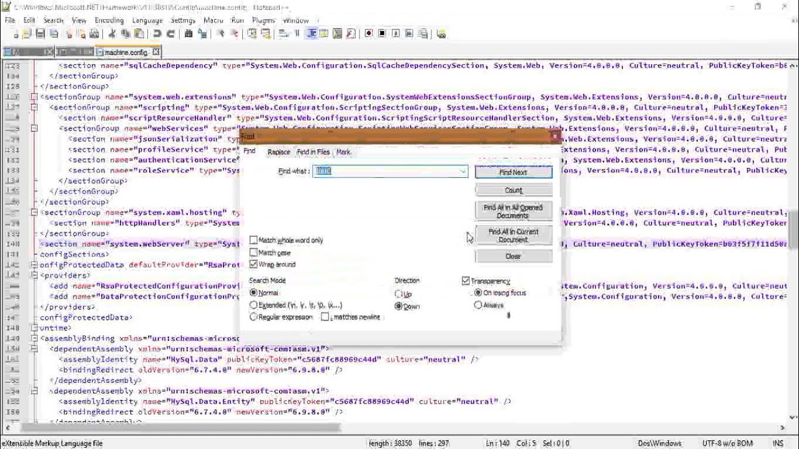Click the Undo arrow icon
The image size is (799, 449).
(x=157, y=34)
